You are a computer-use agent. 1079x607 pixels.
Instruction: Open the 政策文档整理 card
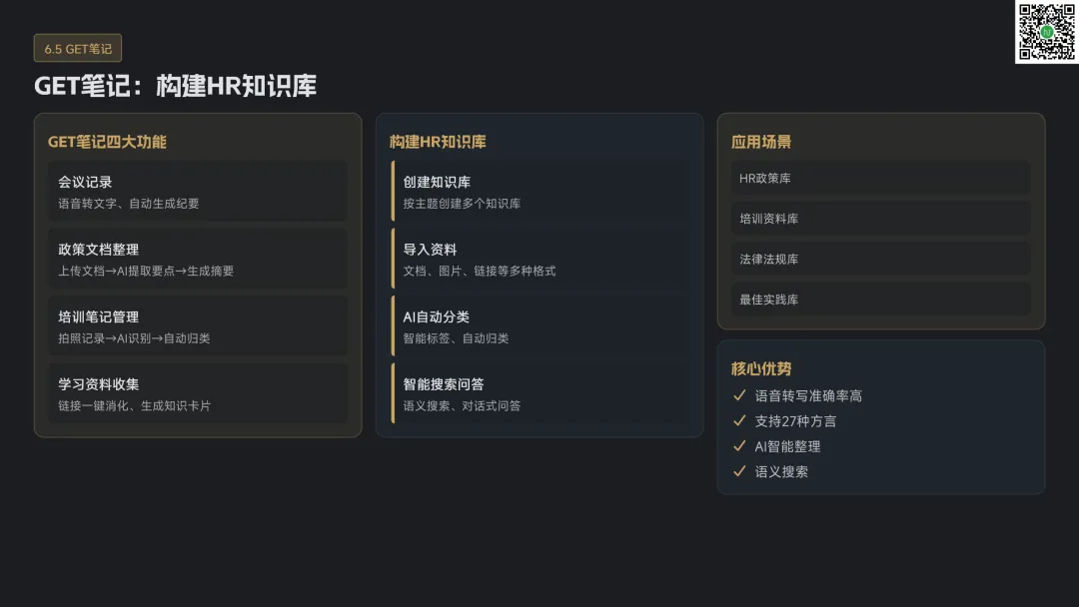[198, 259]
